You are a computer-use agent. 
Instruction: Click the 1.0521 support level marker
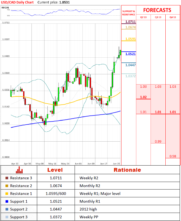click(130, 54)
